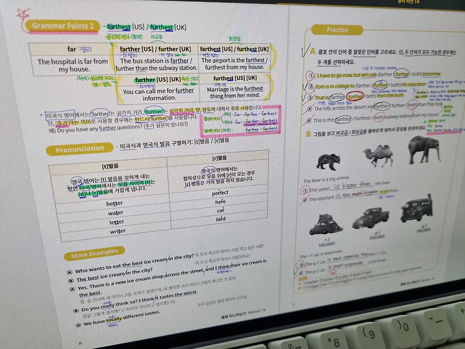Select 'Who wants to eat the best ice cream'
The height and width of the screenshot is (349, 465).
122,266
